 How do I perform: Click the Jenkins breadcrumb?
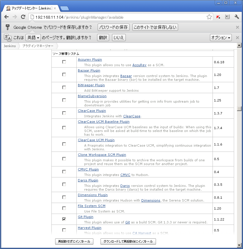(x=10, y=46)
